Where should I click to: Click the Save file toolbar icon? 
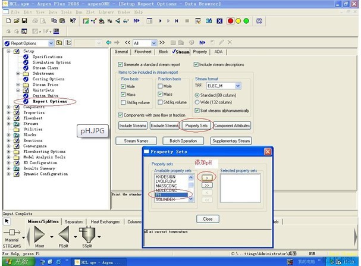(x=26, y=21)
